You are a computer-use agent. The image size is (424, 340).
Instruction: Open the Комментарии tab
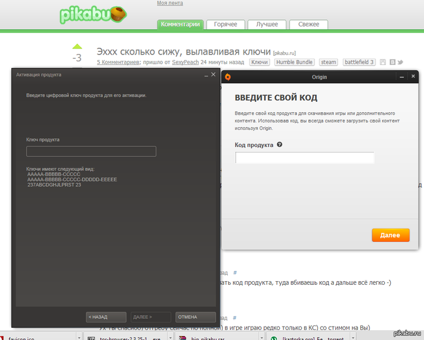tap(181, 24)
